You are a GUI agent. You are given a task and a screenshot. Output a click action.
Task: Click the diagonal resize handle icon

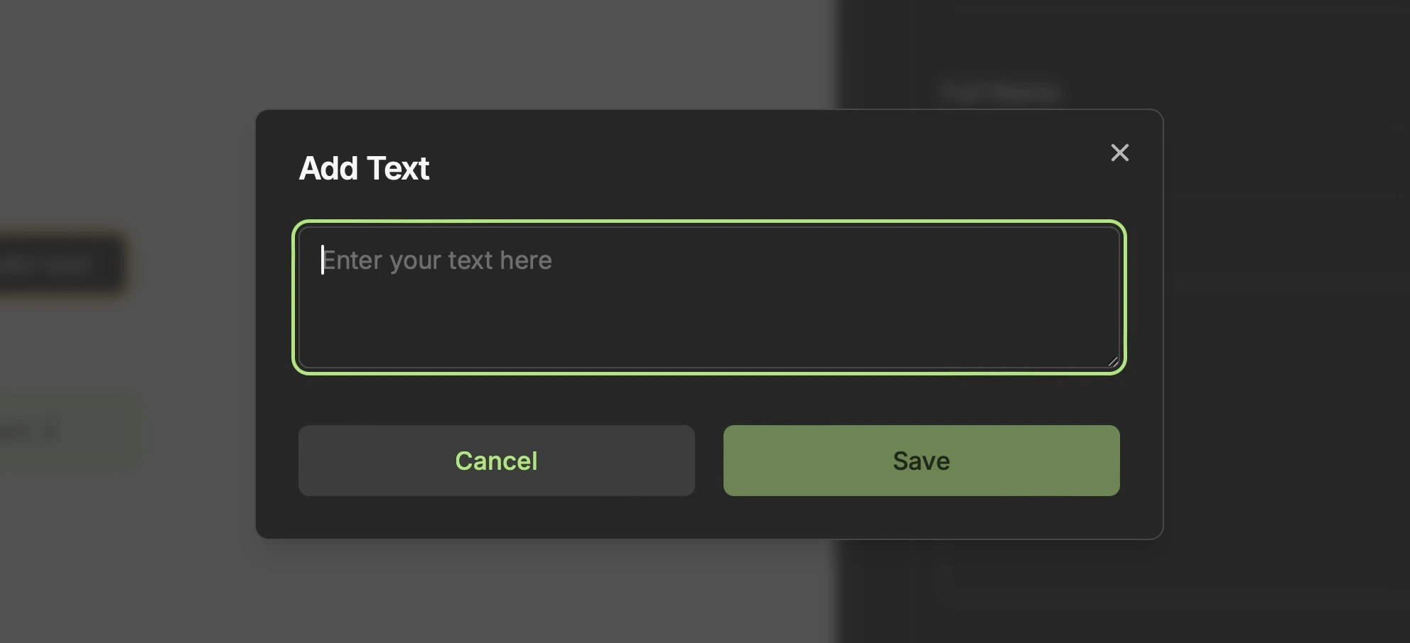pos(1112,361)
